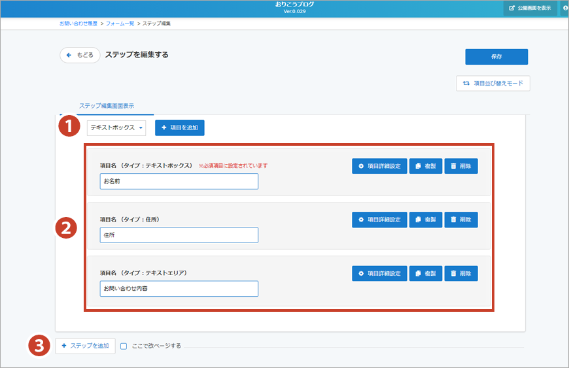This screenshot has width=569, height=368.
Task: Open 公開画面を表示 in header
Action: 530,8
